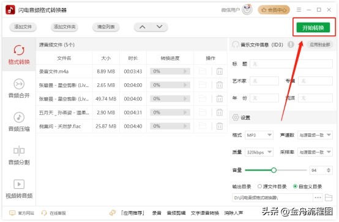
Task: Move selected file up with up arrow
Action: click(142, 27)
